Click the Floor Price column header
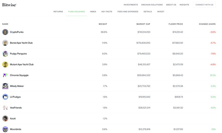The image size is (222, 133). click(176, 24)
